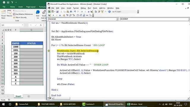Click the Procedure View button at bottom-left of code pane

(x=48, y=98)
